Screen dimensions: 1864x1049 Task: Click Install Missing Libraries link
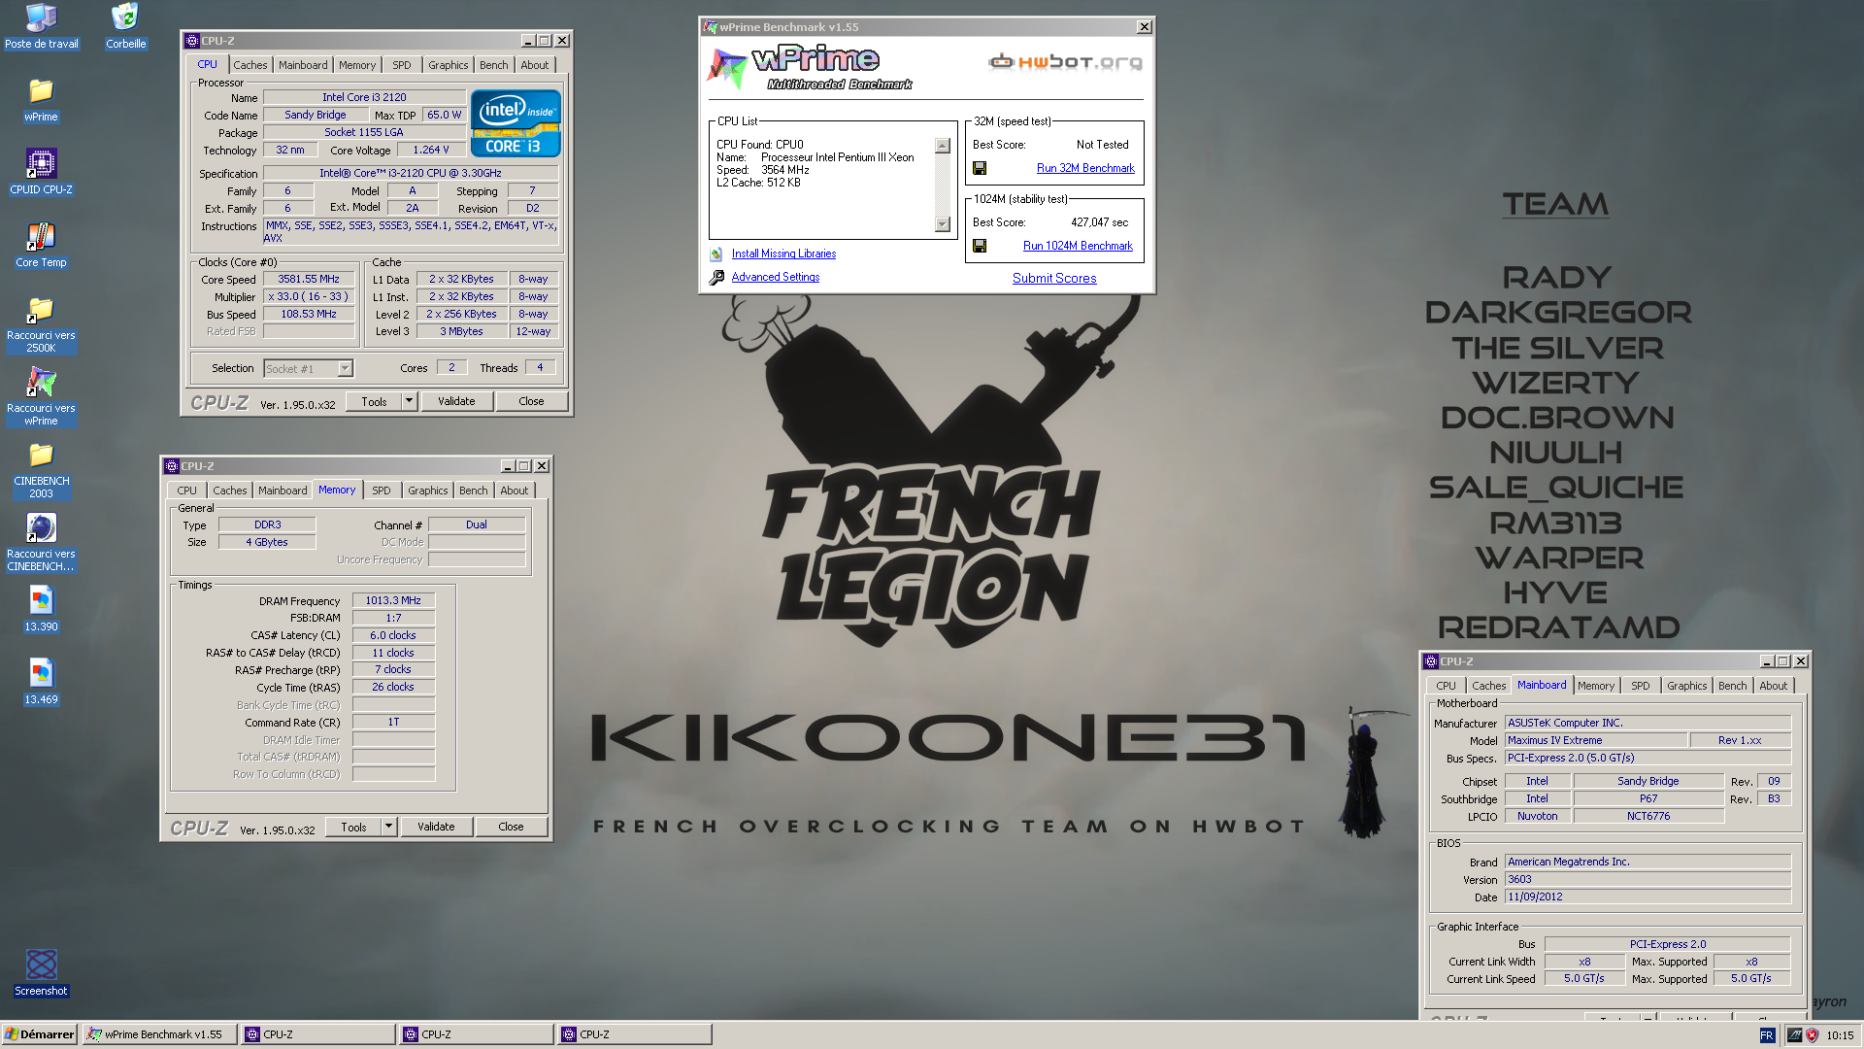[x=783, y=254]
